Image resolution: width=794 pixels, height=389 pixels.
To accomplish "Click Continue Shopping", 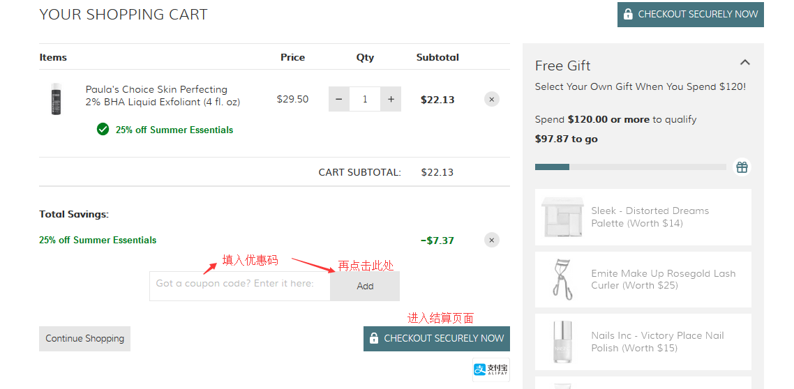I will tap(84, 338).
